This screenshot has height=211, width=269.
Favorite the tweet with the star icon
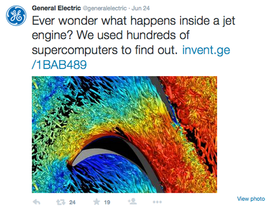(x=96, y=202)
